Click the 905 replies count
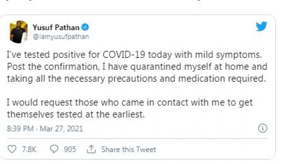This screenshot has width=281, height=164. (70, 149)
